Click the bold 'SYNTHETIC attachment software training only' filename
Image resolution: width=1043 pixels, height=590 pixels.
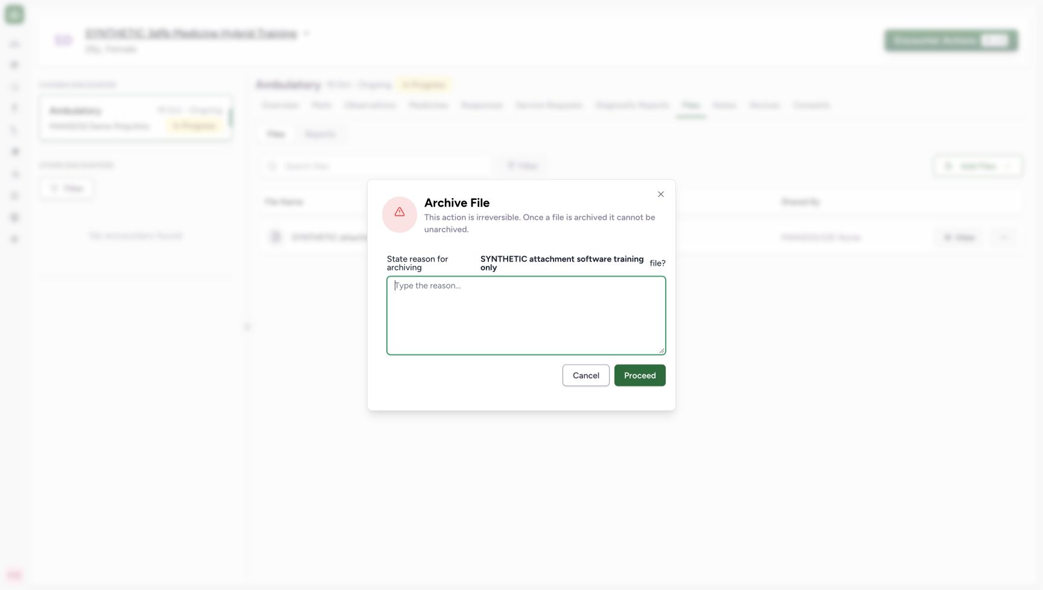(x=562, y=263)
